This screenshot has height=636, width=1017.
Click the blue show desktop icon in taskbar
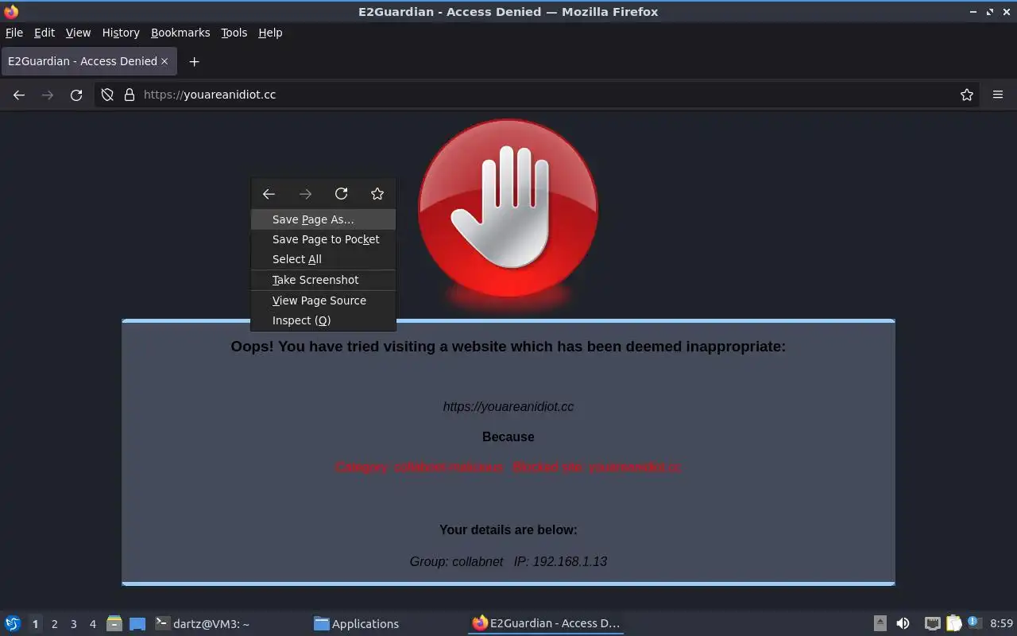pos(137,624)
